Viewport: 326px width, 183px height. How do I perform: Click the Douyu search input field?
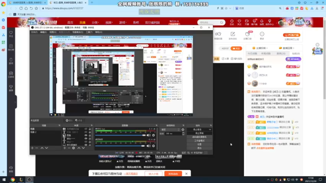(209, 22)
